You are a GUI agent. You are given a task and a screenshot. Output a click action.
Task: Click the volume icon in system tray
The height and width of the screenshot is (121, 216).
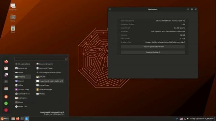tap(188, 119)
